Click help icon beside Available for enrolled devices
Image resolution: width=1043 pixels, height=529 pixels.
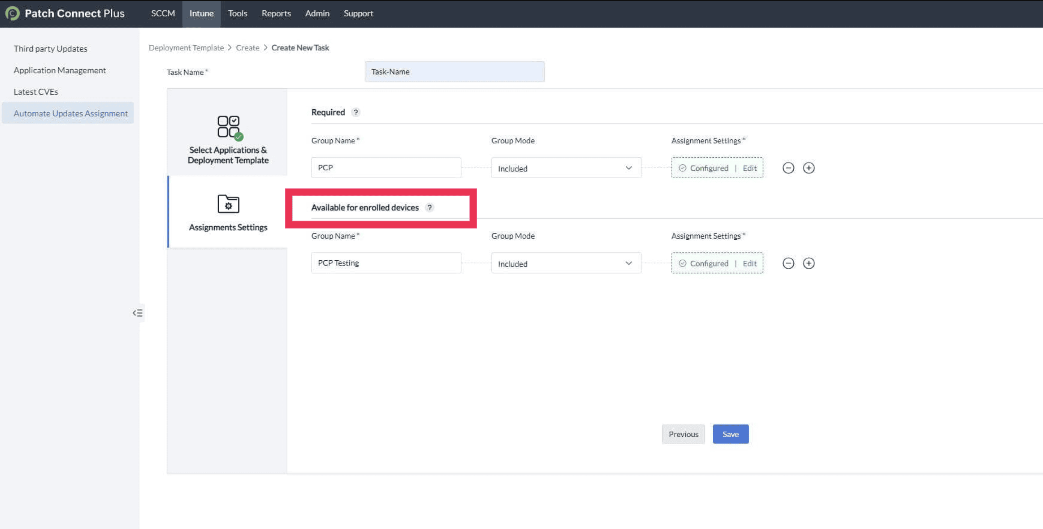[429, 208]
